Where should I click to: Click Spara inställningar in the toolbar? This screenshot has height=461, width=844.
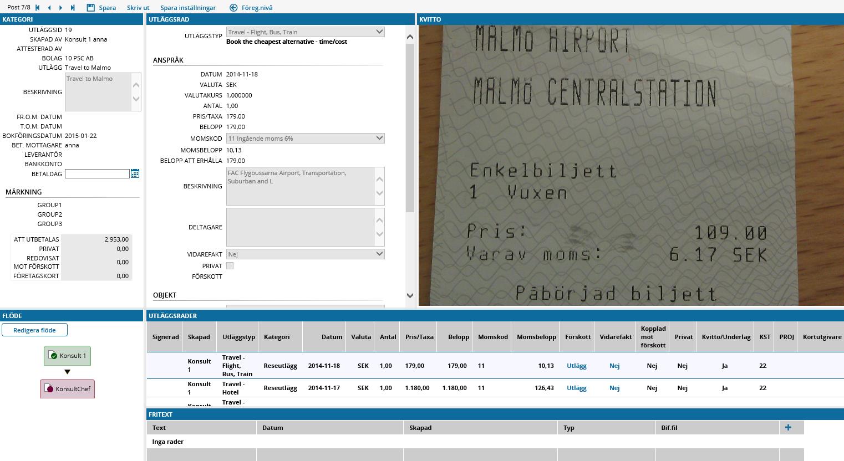(x=188, y=8)
